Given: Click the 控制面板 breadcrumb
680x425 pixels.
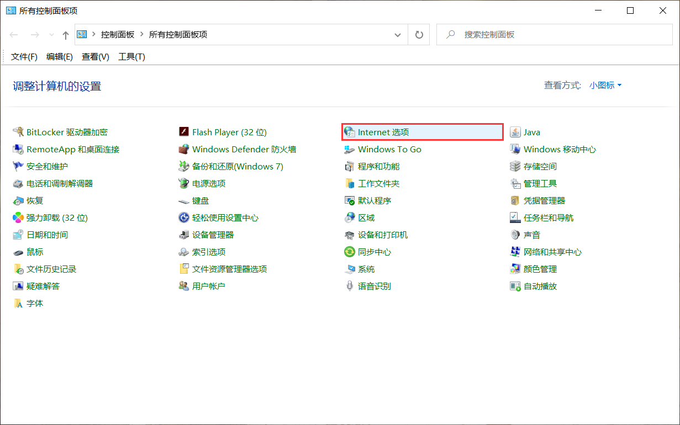Looking at the screenshot, I should pos(118,34).
